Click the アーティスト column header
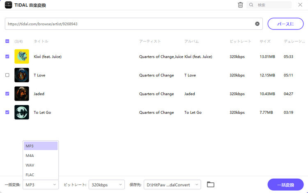Screen dimensions: 308x193 [x=150, y=41]
